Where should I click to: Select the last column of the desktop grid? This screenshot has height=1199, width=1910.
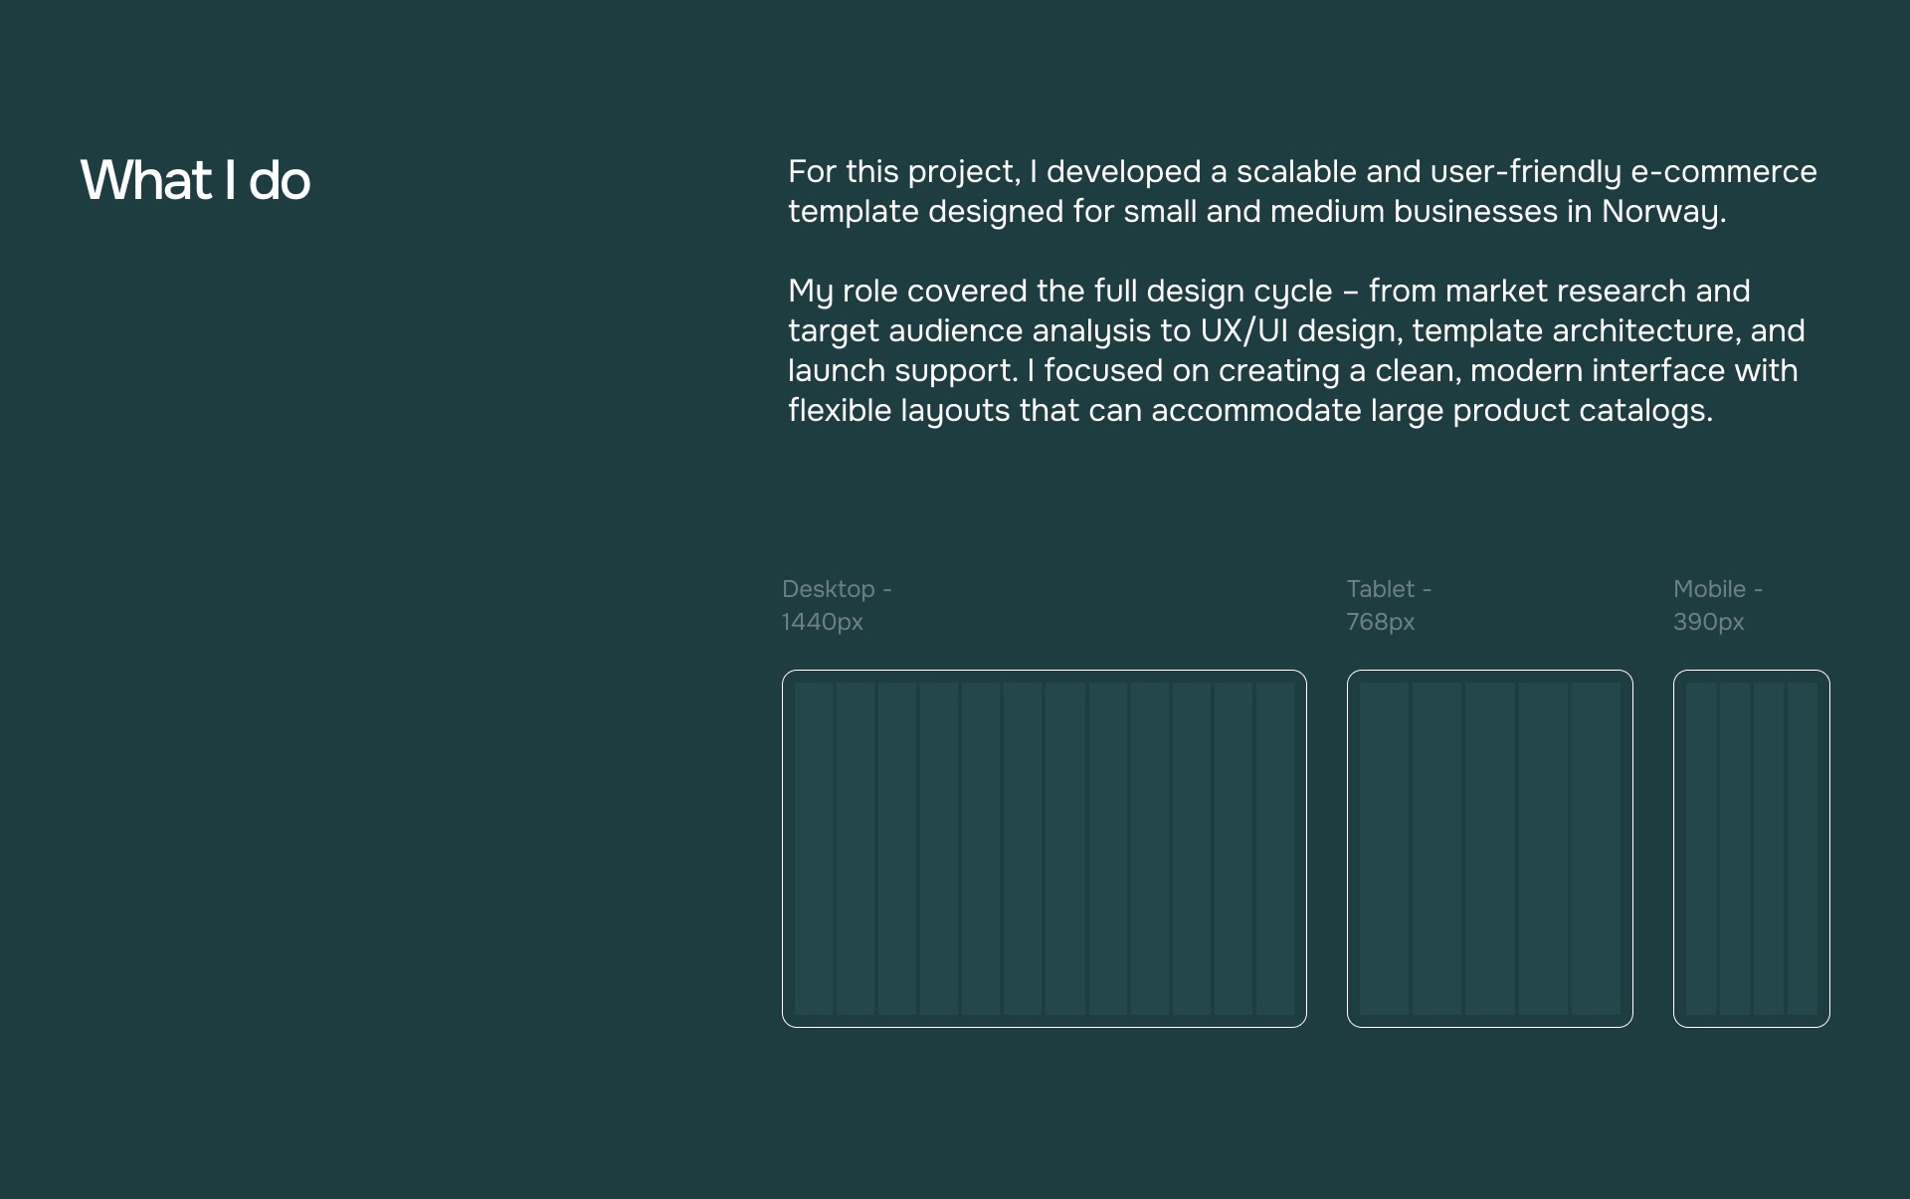tap(1275, 849)
